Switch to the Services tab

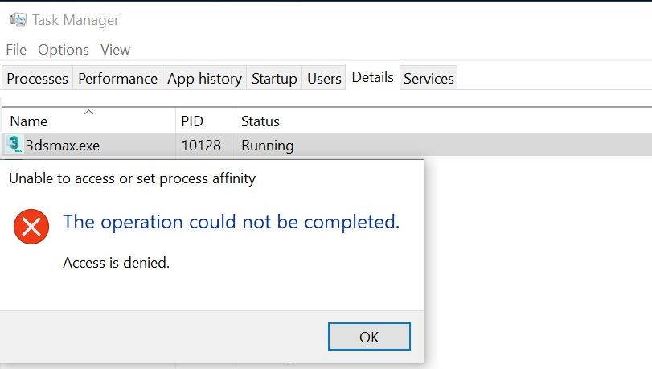(429, 78)
